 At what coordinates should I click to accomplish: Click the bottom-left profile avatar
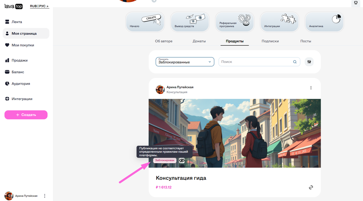(9, 196)
